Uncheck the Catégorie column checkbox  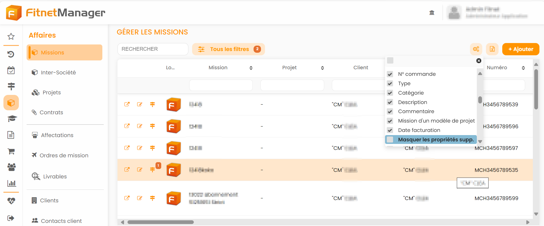[x=390, y=93]
